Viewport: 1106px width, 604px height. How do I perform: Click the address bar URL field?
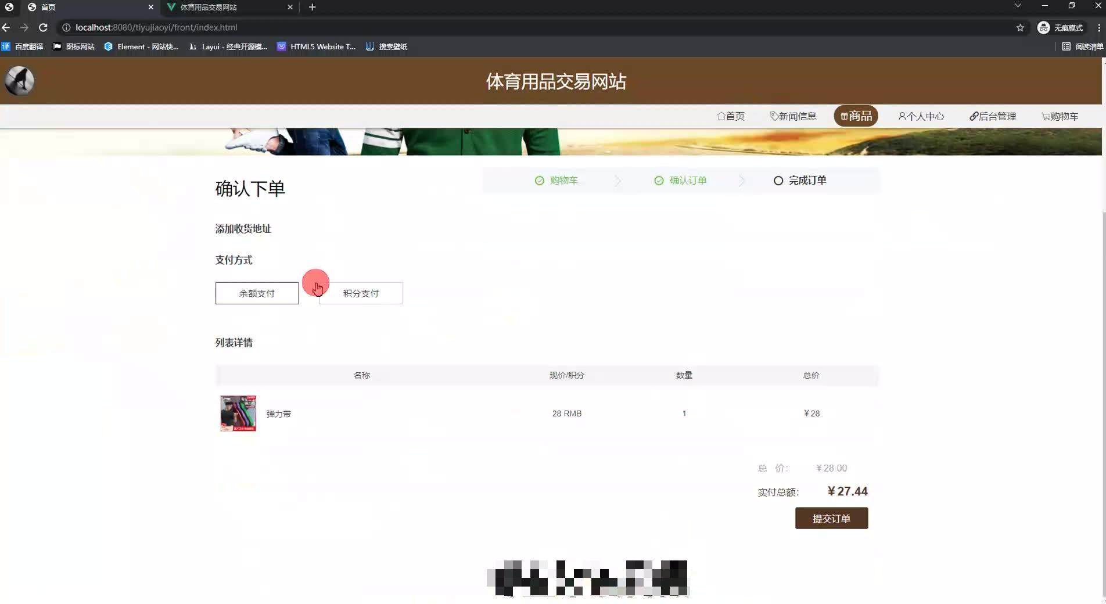[x=540, y=27]
